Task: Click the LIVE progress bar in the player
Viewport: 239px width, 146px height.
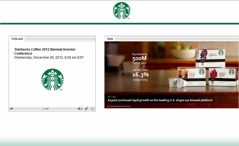Action: (x=46, y=109)
